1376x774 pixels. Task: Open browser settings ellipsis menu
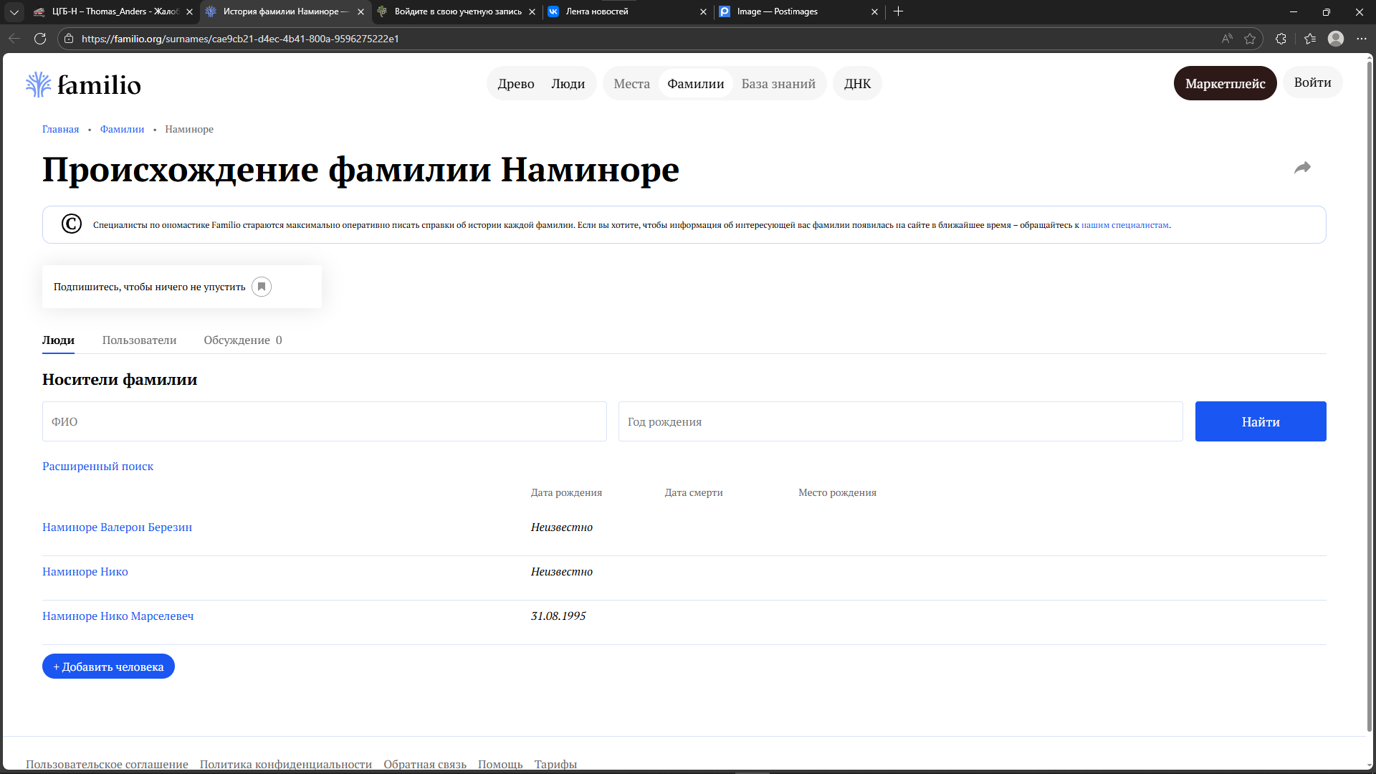click(1361, 39)
